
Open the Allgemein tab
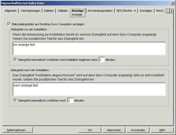(x=11, y=11)
